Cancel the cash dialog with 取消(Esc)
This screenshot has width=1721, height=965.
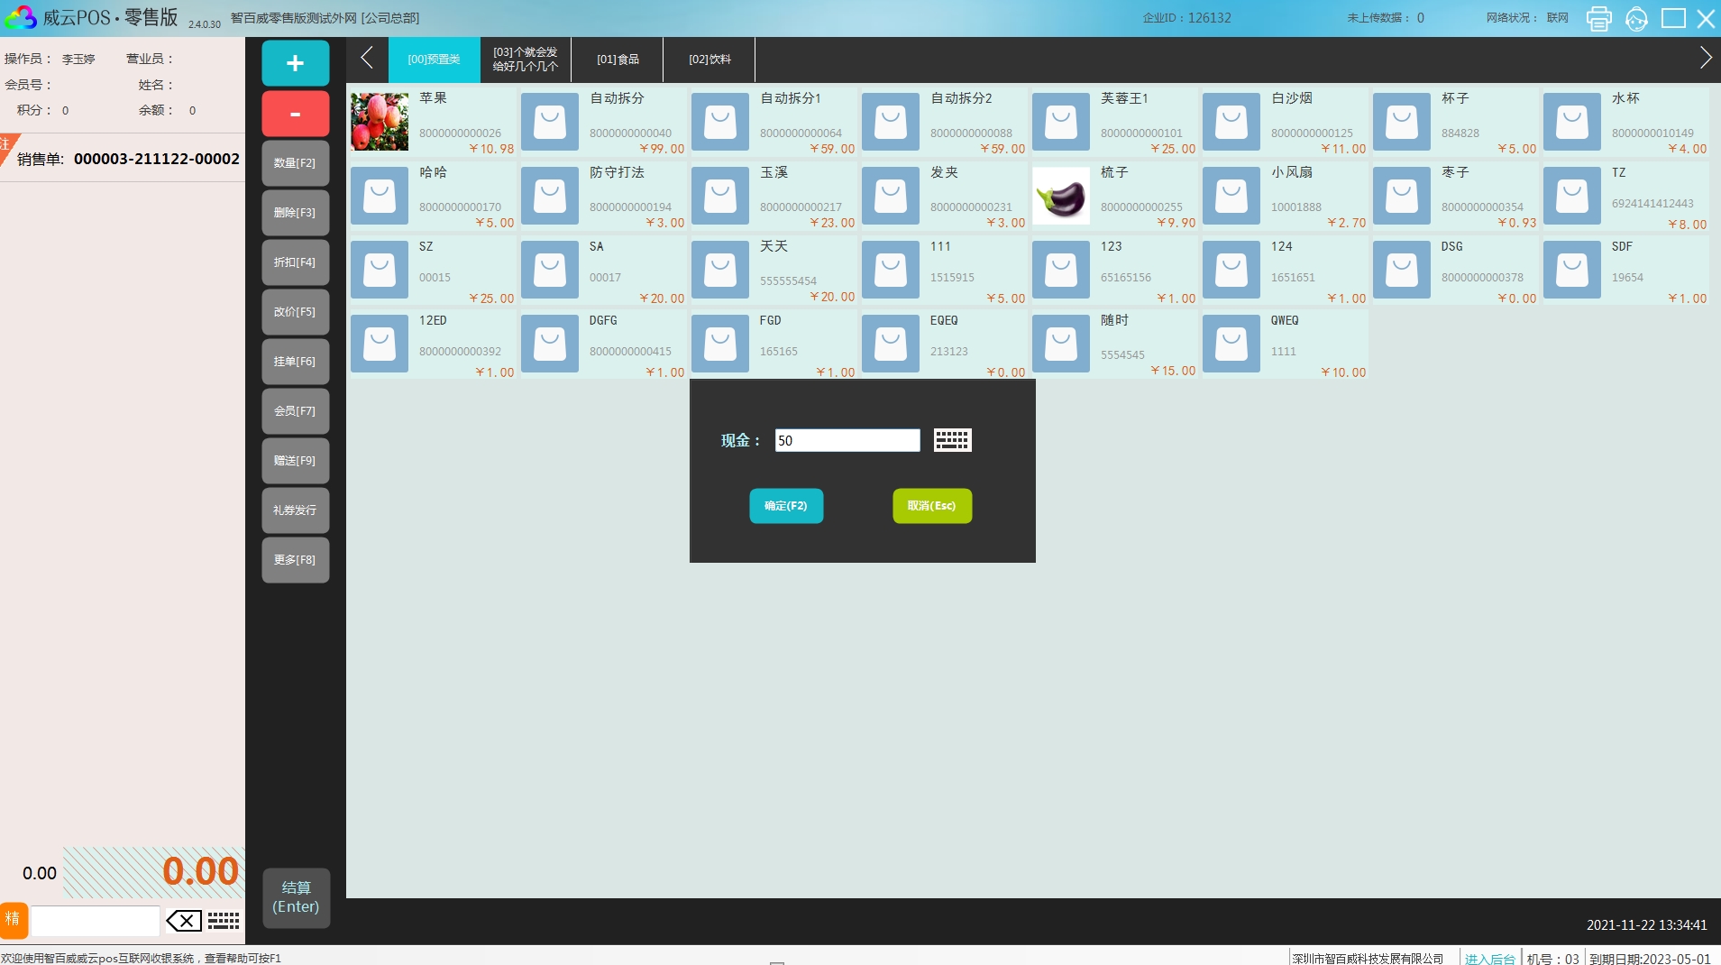coord(931,506)
